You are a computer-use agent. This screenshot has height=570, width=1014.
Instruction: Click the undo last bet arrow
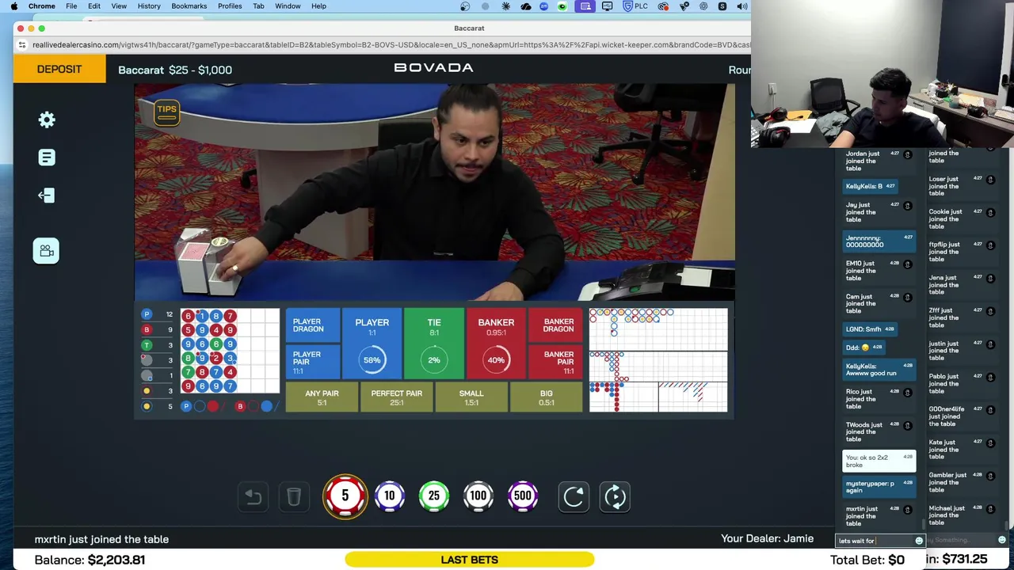click(x=253, y=496)
